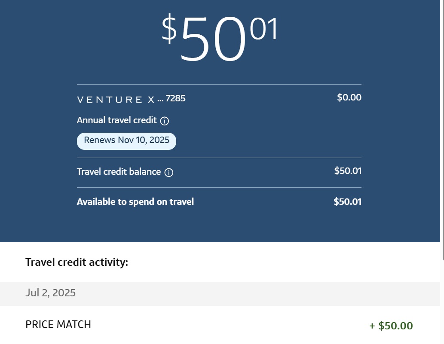Select the $0.00 Venture X amount

pyautogui.click(x=349, y=97)
